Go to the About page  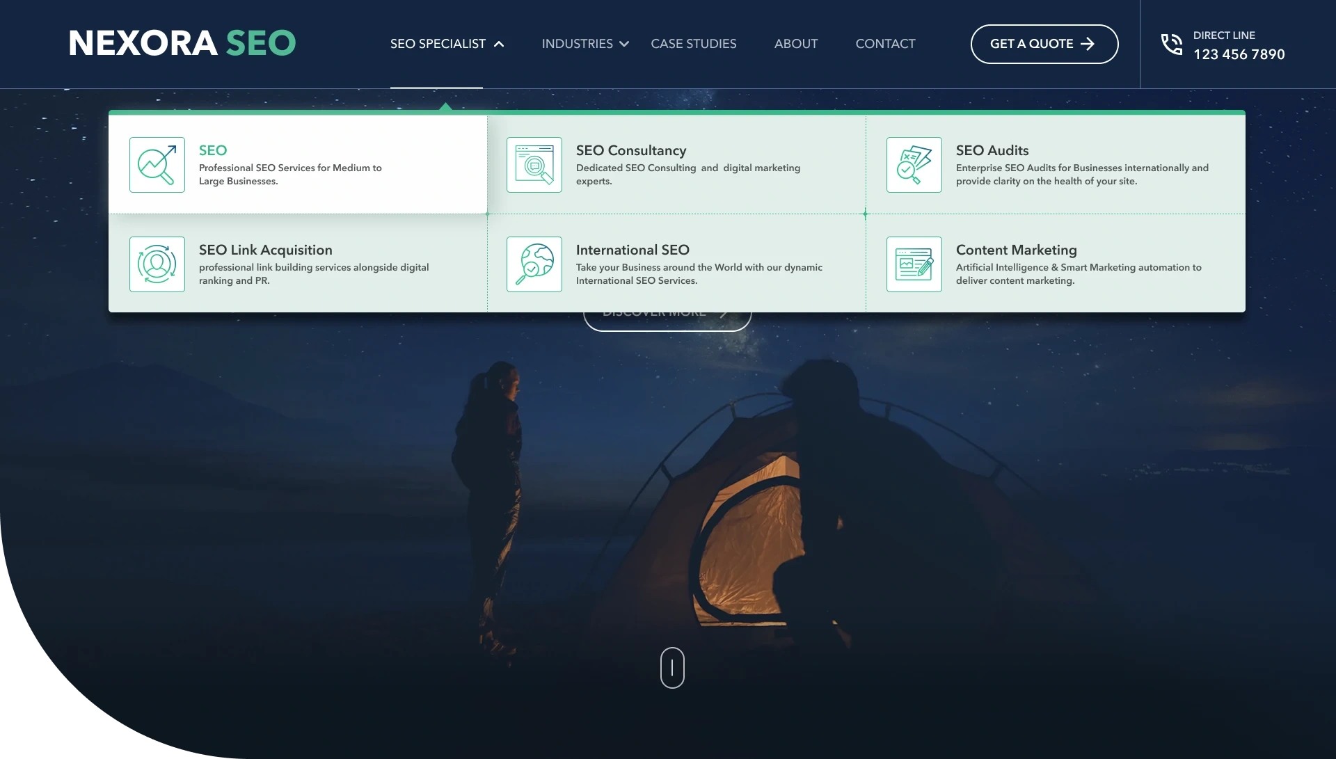[796, 44]
